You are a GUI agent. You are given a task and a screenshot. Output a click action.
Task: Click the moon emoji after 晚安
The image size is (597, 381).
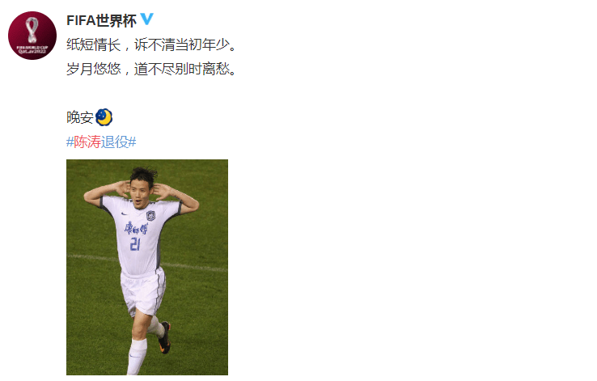tap(104, 117)
